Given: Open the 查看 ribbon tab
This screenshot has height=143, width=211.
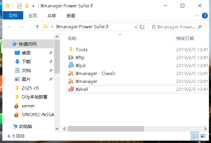Looking at the screenshot, I should 71,16.
